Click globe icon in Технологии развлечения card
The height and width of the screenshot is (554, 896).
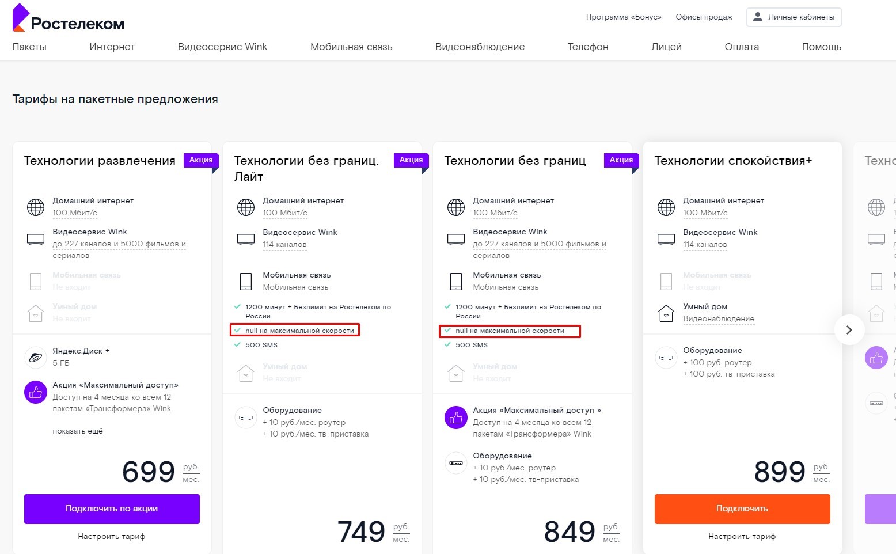(x=36, y=207)
